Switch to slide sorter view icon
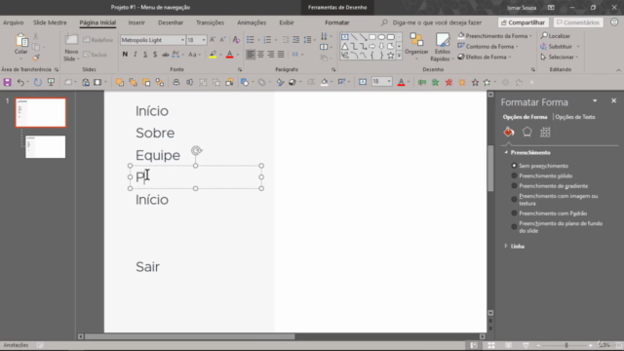 click(491, 345)
